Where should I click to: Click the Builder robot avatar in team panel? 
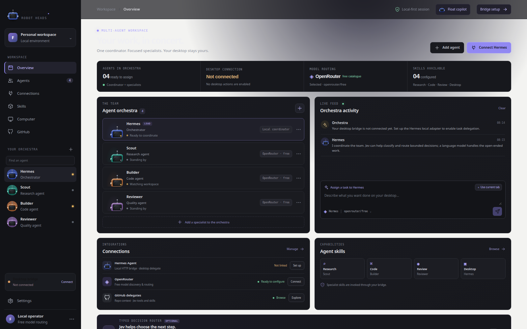117,180
